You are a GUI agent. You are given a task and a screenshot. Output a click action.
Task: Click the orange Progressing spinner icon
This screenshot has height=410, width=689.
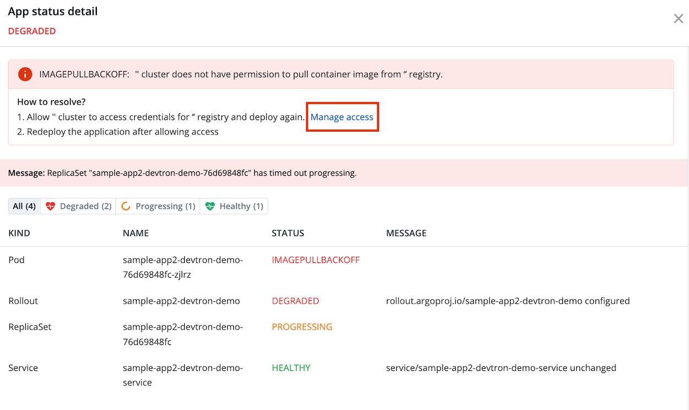(x=125, y=206)
